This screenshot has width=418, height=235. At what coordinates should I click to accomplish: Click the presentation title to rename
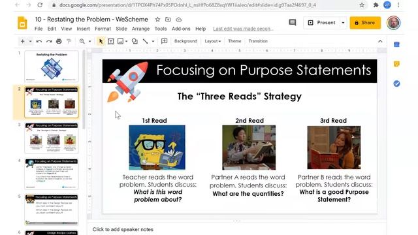(91, 20)
